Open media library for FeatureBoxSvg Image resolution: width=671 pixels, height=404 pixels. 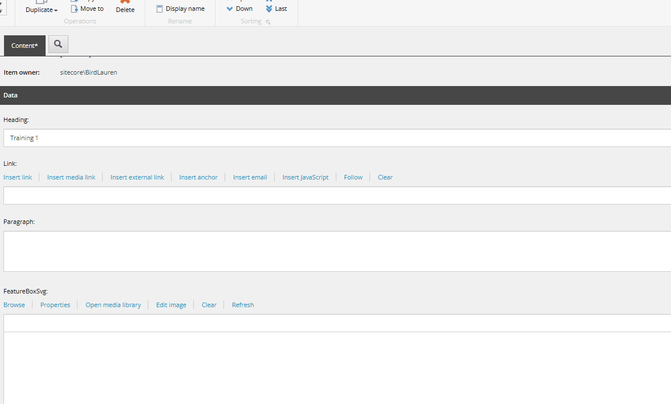click(113, 304)
